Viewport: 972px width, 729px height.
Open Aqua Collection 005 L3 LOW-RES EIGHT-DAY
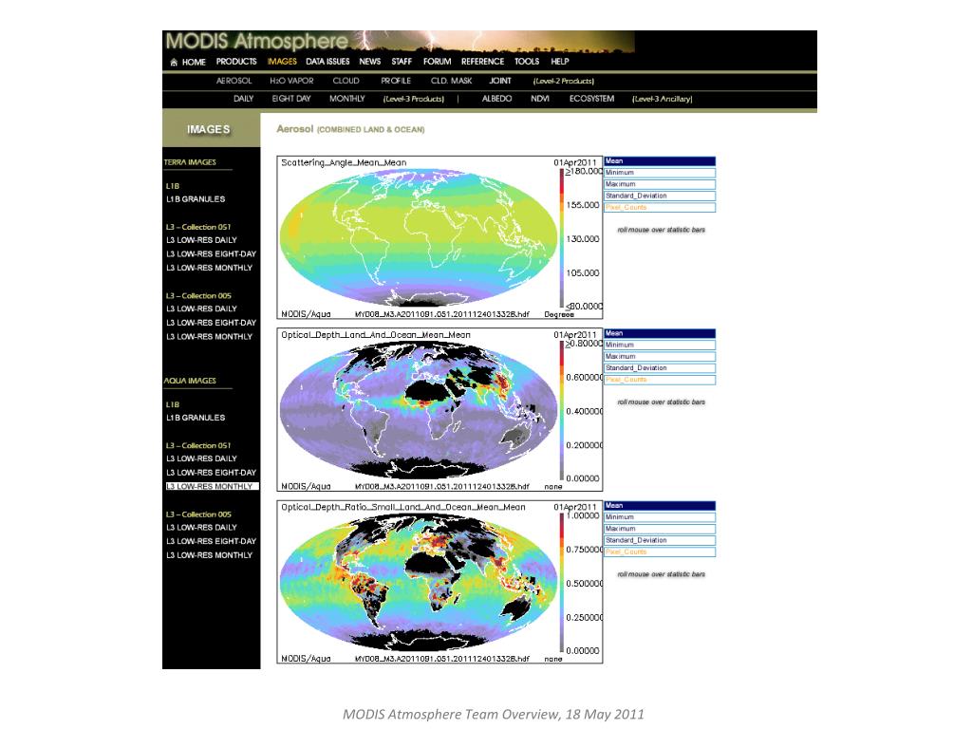(x=211, y=541)
